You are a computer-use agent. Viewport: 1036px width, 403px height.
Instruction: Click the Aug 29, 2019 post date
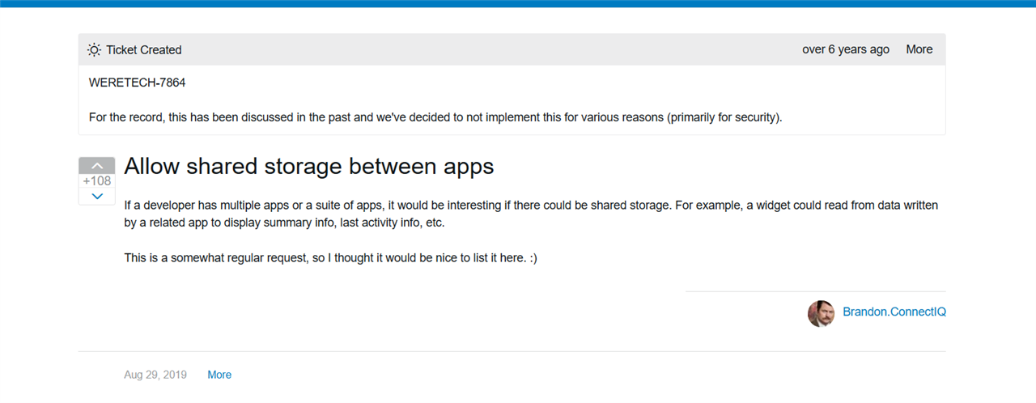coord(155,375)
